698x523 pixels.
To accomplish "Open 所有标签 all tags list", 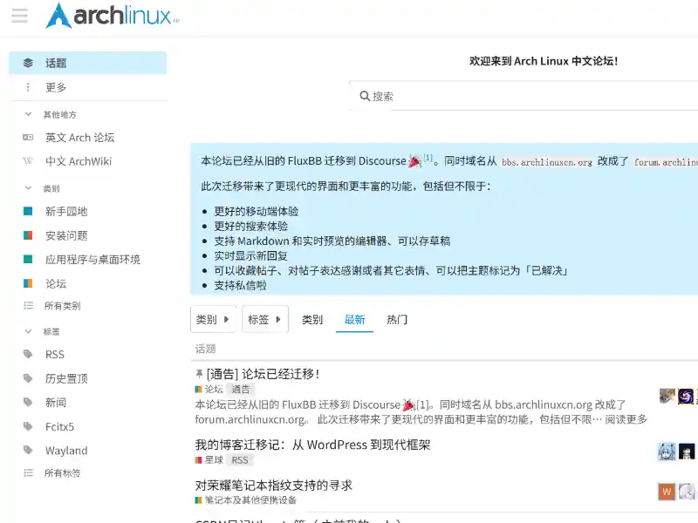I will [x=62, y=472].
